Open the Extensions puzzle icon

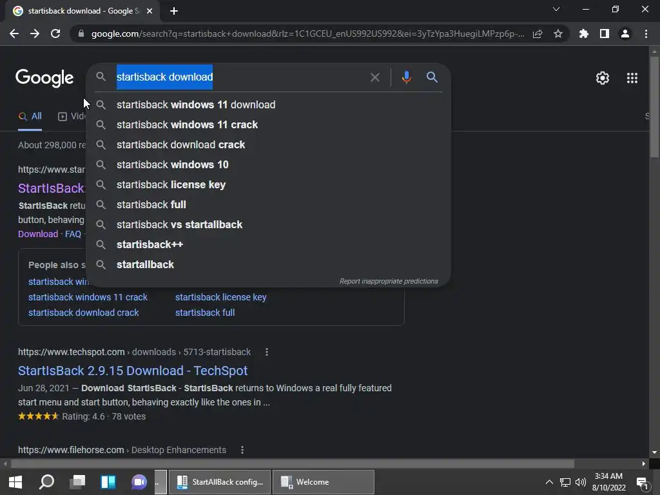(584, 34)
